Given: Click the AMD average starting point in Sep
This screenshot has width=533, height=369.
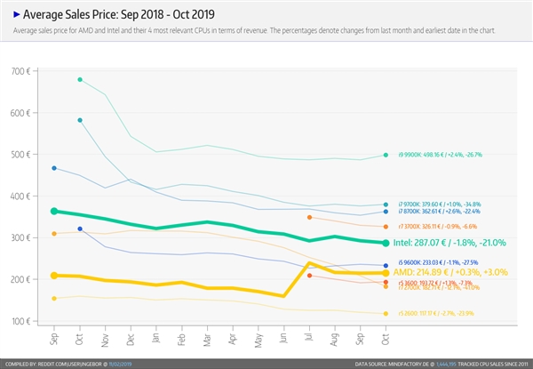Looking at the screenshot, I should 54,276.
